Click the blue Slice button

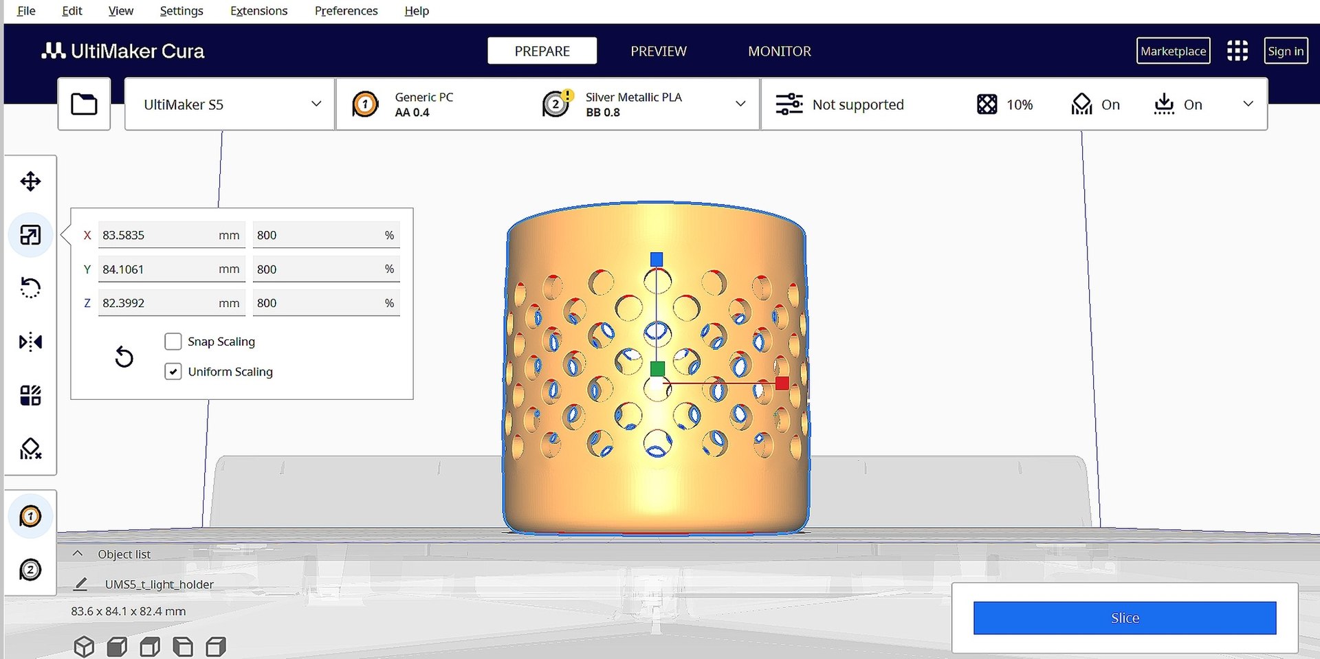1125,618
